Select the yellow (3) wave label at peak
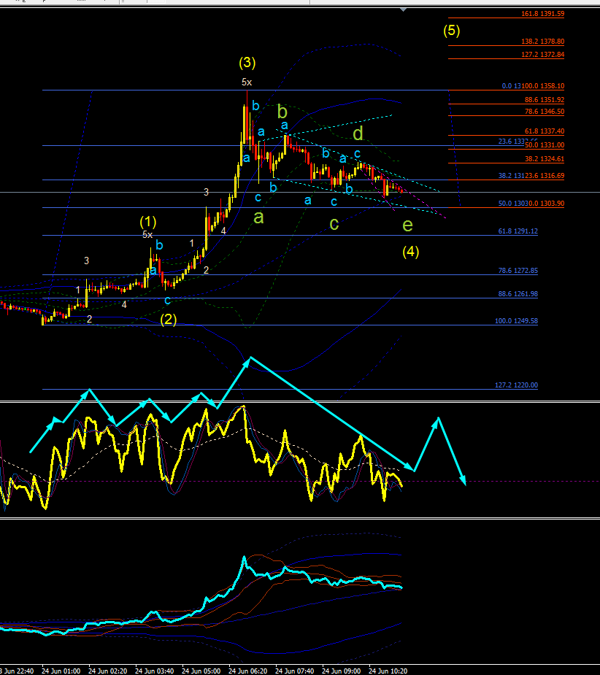600x675 pixels. click(247, 63)
